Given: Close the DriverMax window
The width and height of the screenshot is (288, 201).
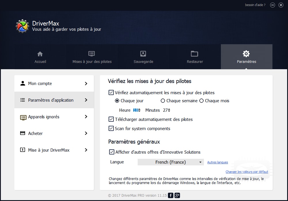Looking at the screenshot, I should pyautogui.click(x=281, y=5).
